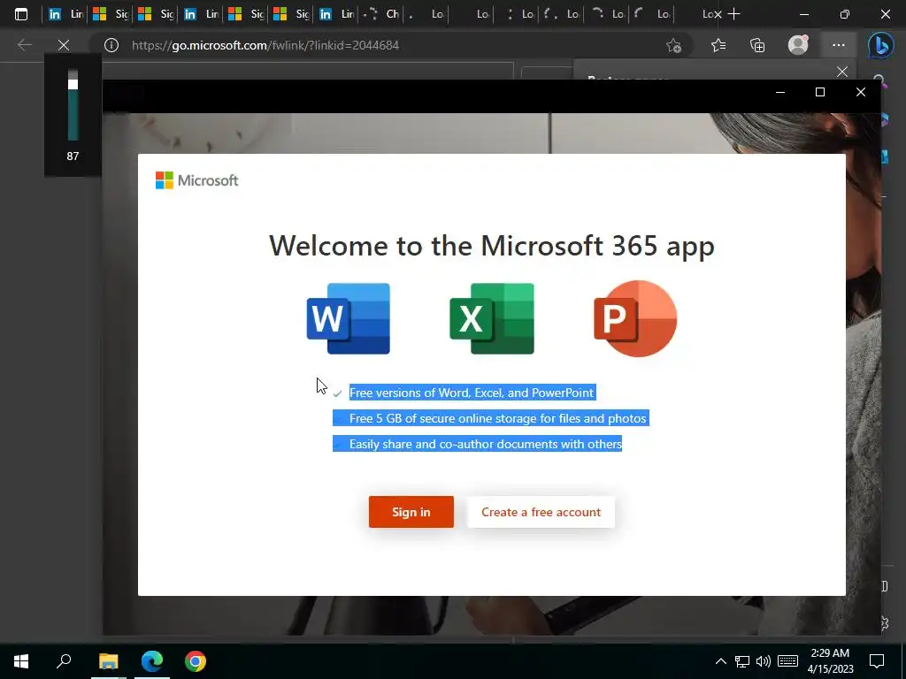The height and width of the screenshot is (679, 906).
Task: Click the Sign in button
Action: pos(411,512)
